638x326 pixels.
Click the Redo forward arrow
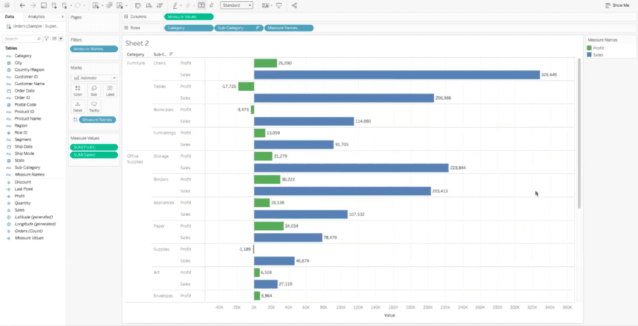(33, 6)
